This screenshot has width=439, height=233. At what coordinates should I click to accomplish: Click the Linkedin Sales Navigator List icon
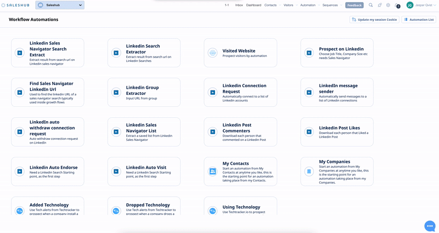click(x=116, y=132)
